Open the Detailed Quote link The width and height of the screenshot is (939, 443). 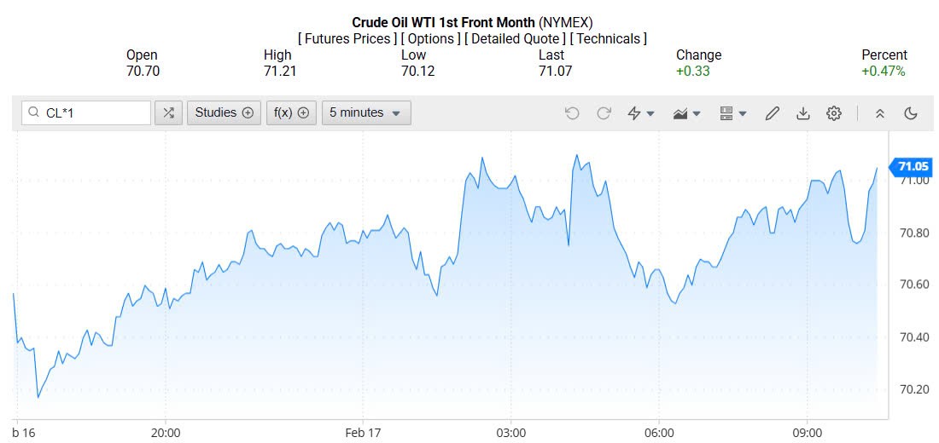[x=513, y=38]
